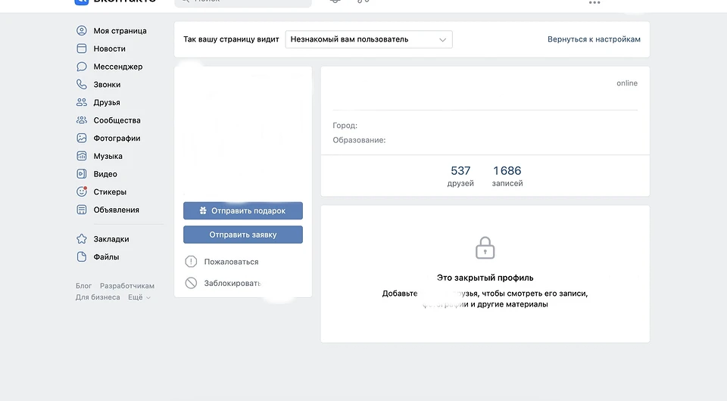Report the profile via 'Пожаловаться'
Screen dimensions: 727x401
231,262
